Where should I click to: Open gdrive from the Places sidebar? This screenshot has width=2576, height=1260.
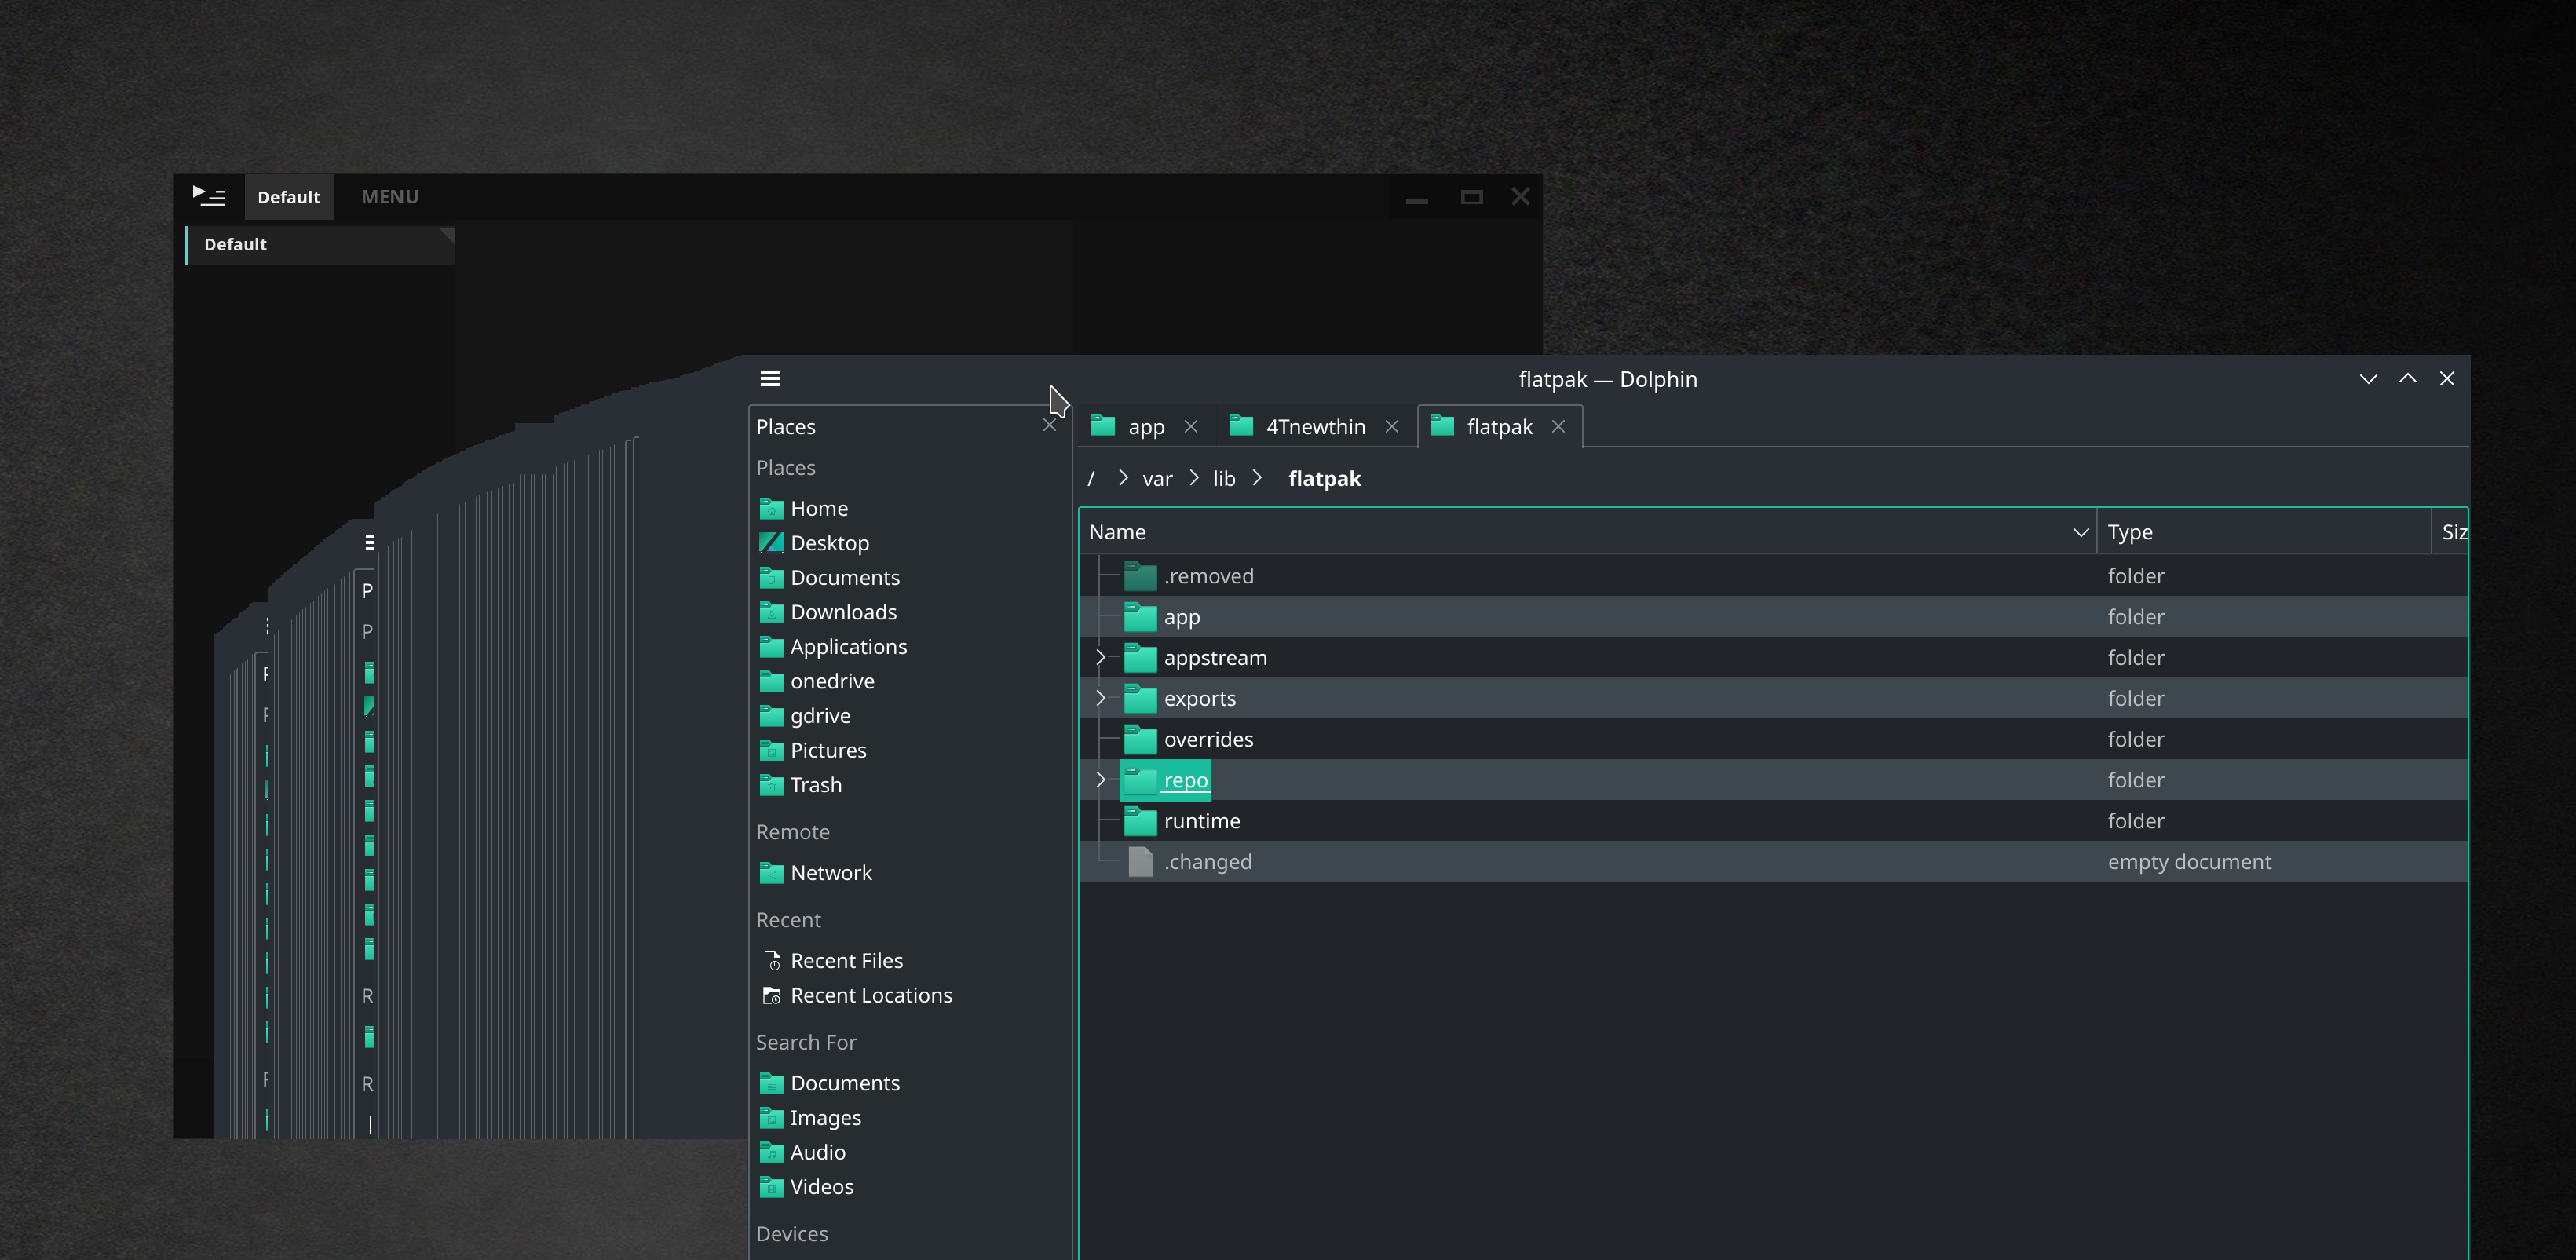point(820,716)
